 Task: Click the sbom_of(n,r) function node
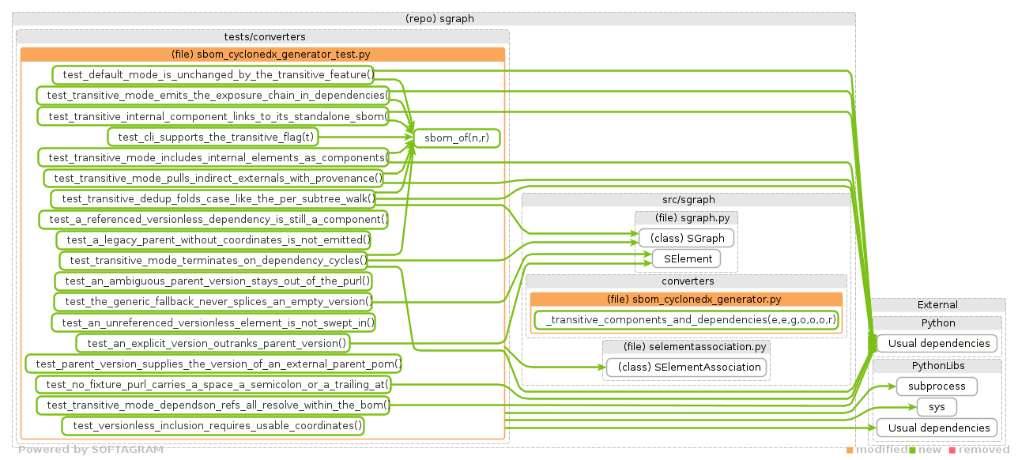457,138
